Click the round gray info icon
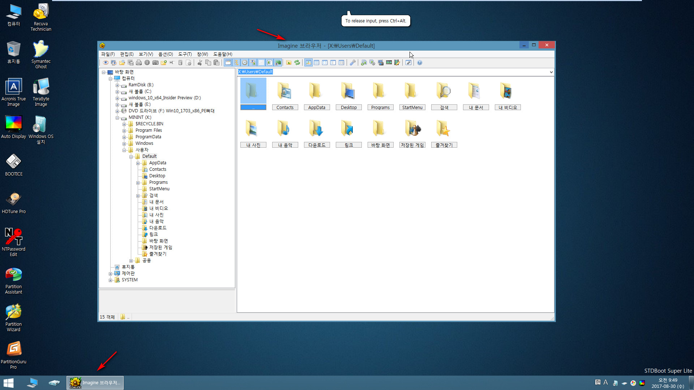 [147, 62]
